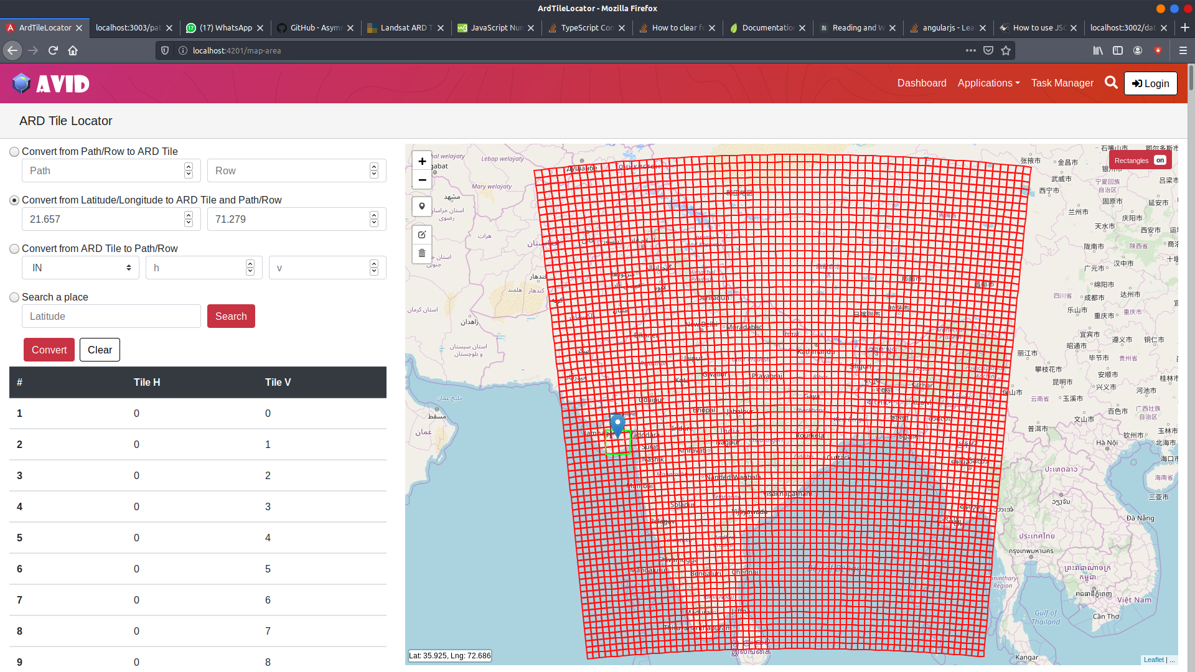Click the Login button

pyautogui.click(x=1150, y=83)
